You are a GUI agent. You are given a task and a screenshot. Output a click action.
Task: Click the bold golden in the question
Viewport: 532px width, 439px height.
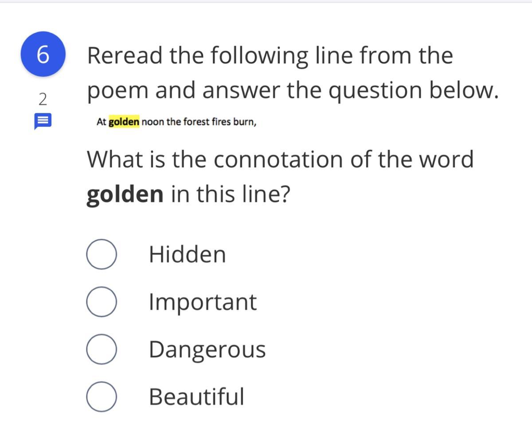[x=125, y=194]
